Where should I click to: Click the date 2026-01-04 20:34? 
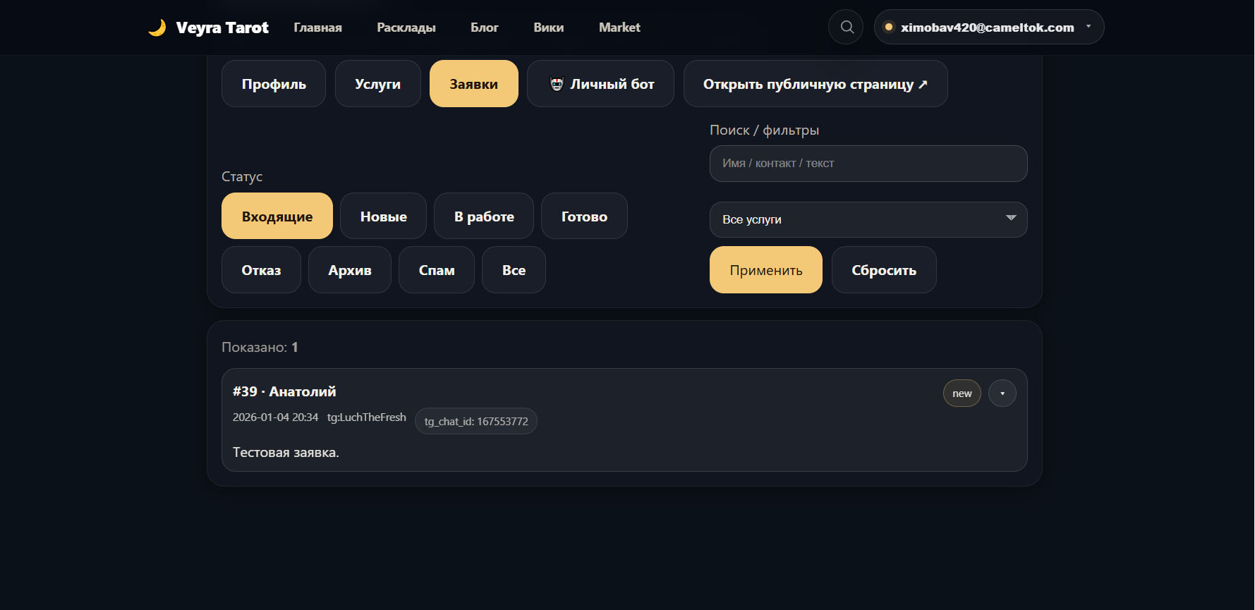tap(275, 417)
